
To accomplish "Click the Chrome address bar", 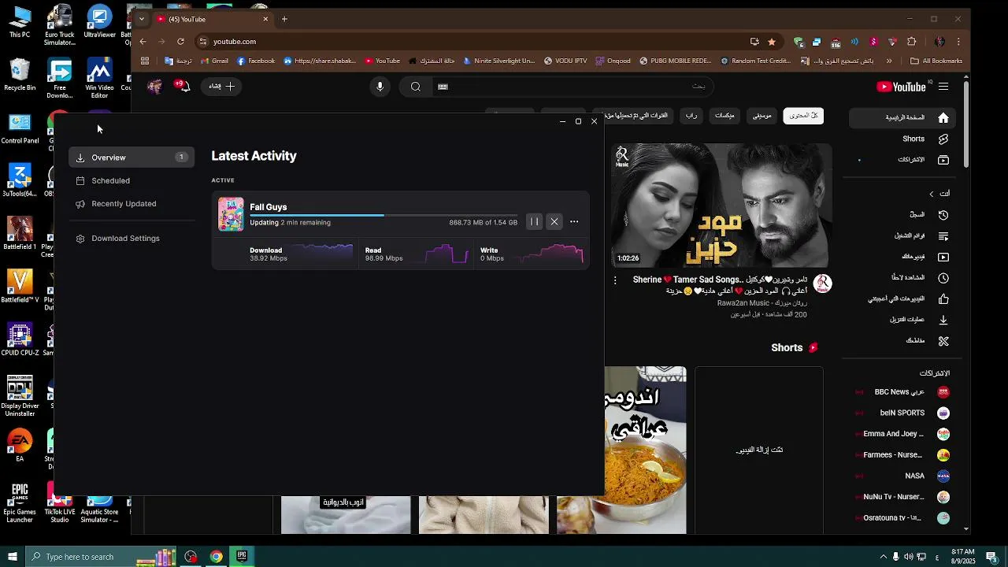I will click(472, 42).
